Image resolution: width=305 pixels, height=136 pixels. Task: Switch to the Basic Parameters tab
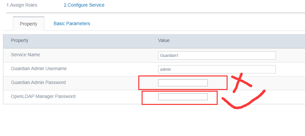click(x=72, y=23)
